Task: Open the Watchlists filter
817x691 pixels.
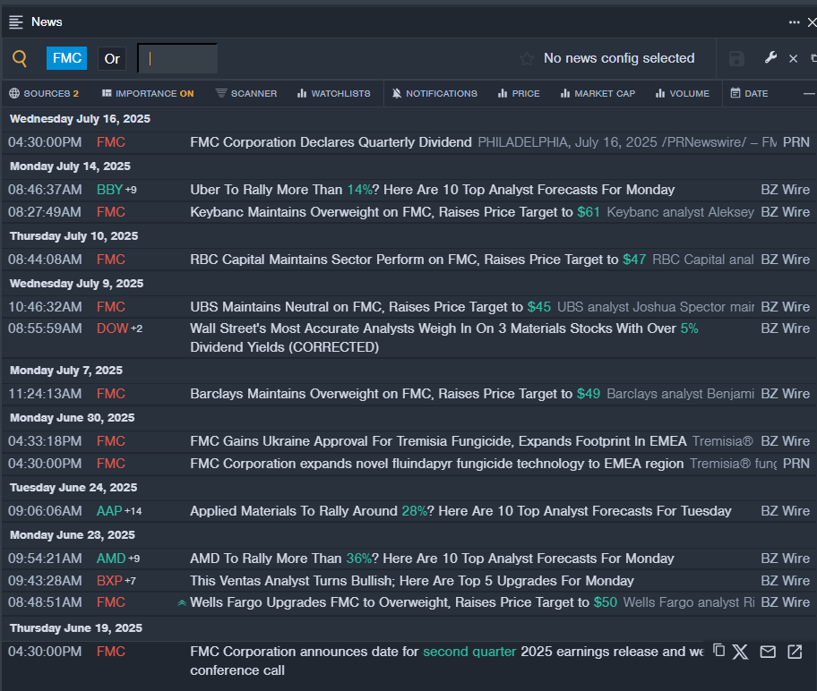Action: pyautogui.click(x=333, y=94)
